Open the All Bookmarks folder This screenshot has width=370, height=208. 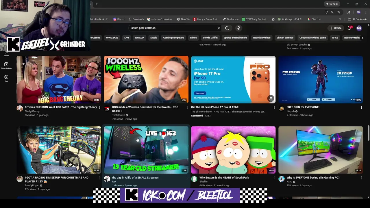(x=358, y=19)
